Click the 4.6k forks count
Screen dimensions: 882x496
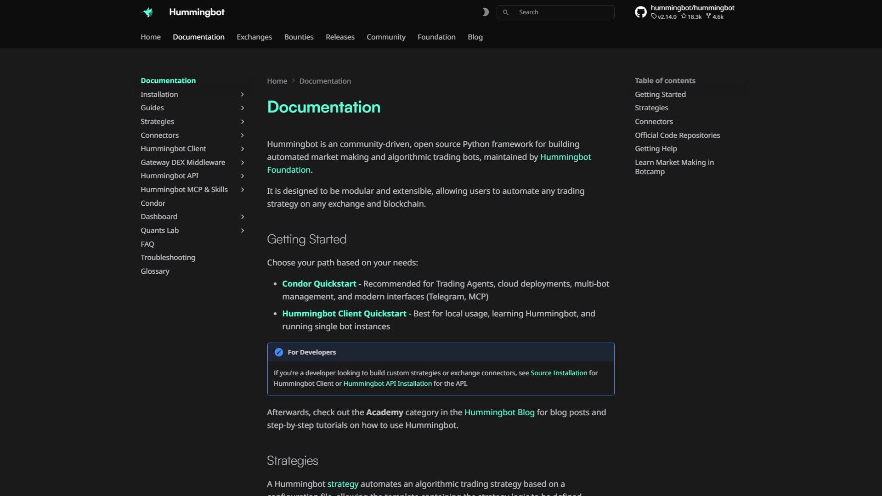pos(715,17)
